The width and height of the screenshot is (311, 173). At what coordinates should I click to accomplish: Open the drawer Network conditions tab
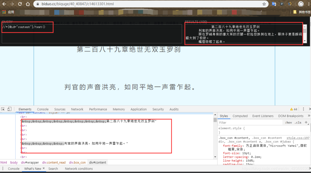pyautogui.click(x=79, y=169)
